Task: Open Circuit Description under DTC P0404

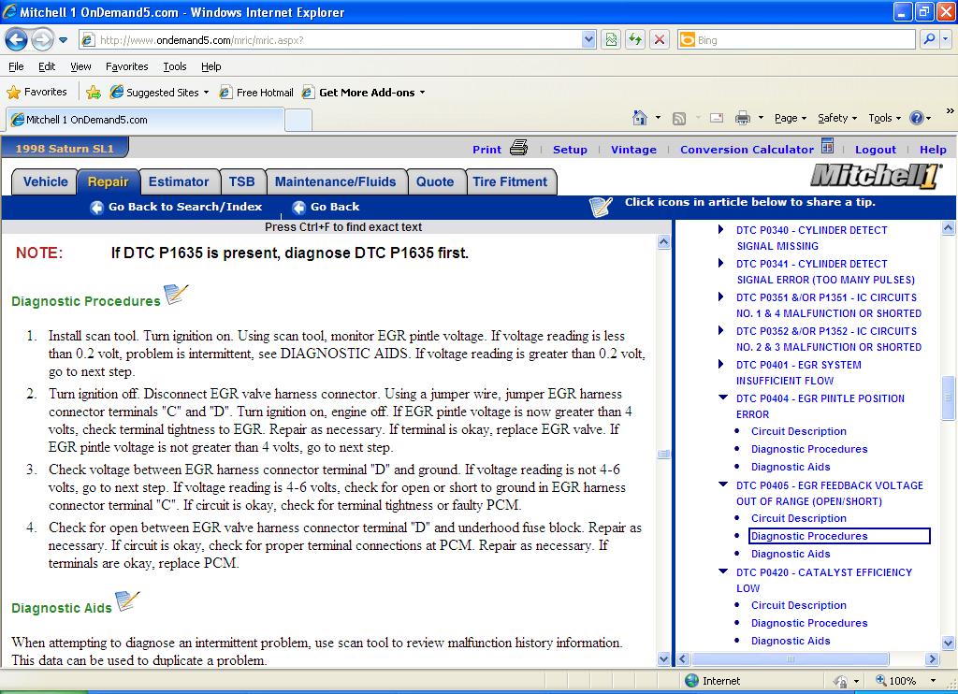Action: pos(799,431)
